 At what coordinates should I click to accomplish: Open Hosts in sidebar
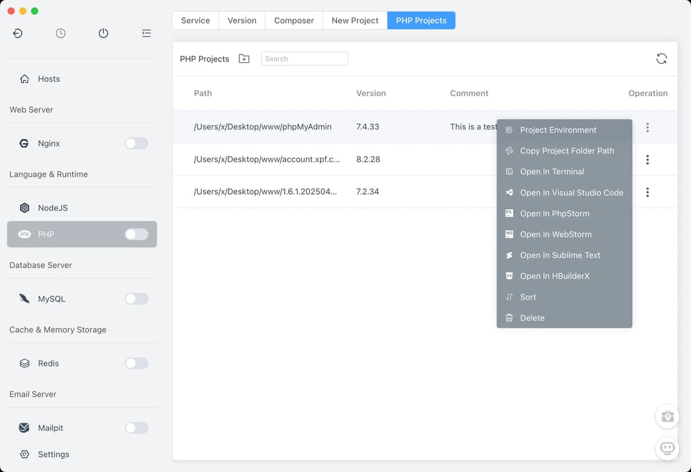(x=49, y=79)
